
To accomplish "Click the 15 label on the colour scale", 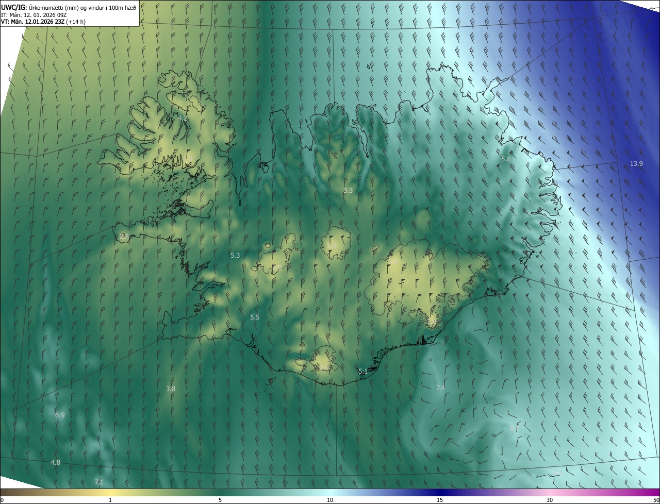I will (440, 500).
